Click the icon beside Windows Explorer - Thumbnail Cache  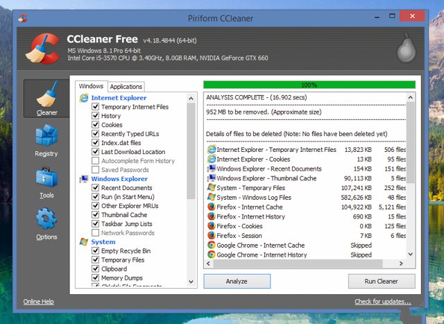pyautogui.click(x=212, y=178)
